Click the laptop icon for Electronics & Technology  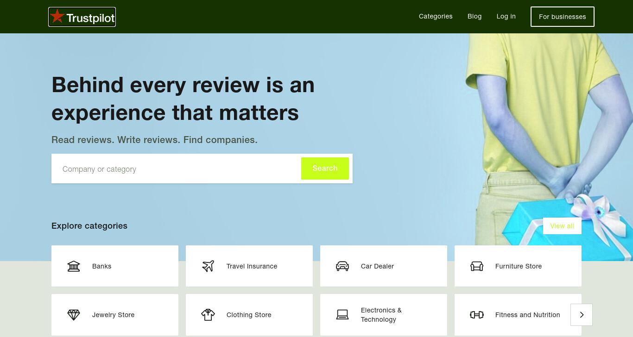coord(342,315)
